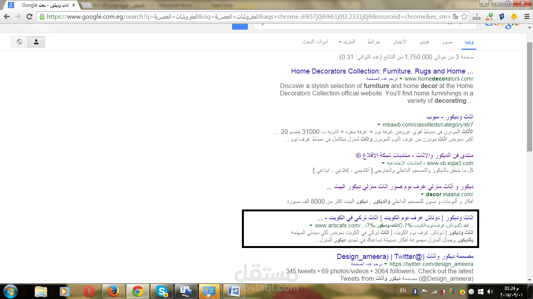Screen dimensions: 533x299
Task: Expand the المزيد (More) dropdown
Action: pyautogui.click(x=347, y=42)
